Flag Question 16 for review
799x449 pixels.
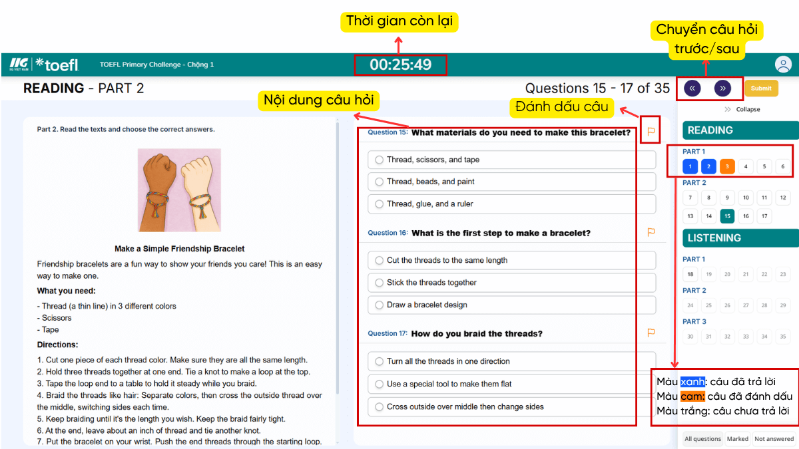click(651, 232)
